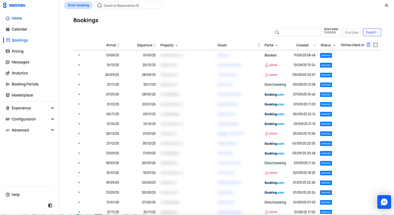Click the Messages chat icon
The width and height of the screenshot is (394, 215).
pyautogui.click(x=8, y=62)
